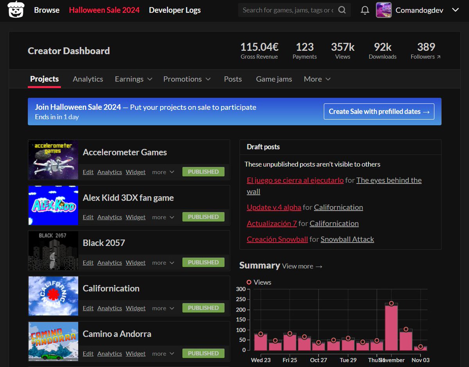This screenshot has height=367, width=469.
Task: Open draft Update v.4 alpha
Action: point(274,207)
